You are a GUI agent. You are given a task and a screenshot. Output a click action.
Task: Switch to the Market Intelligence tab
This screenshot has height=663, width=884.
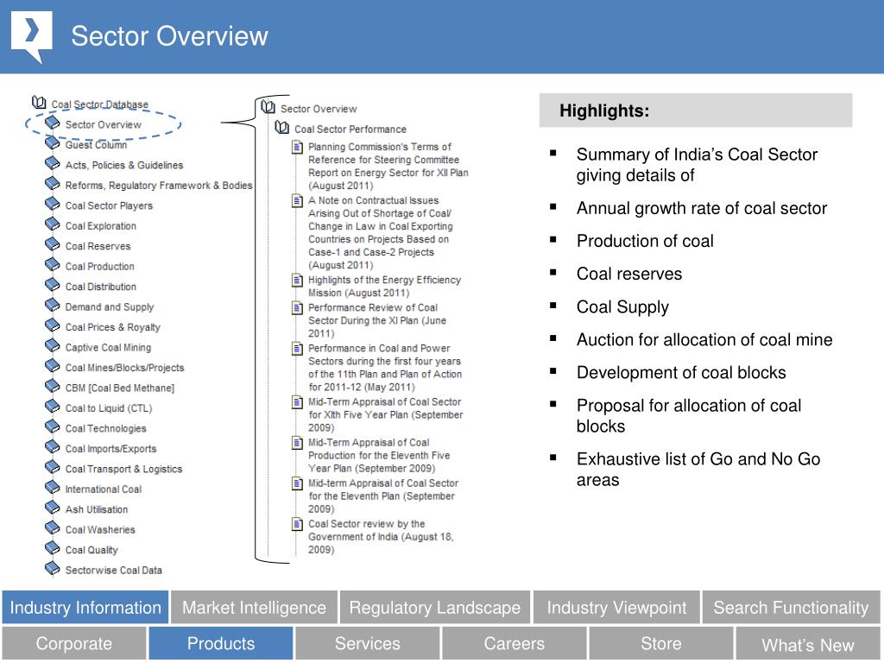255,607
